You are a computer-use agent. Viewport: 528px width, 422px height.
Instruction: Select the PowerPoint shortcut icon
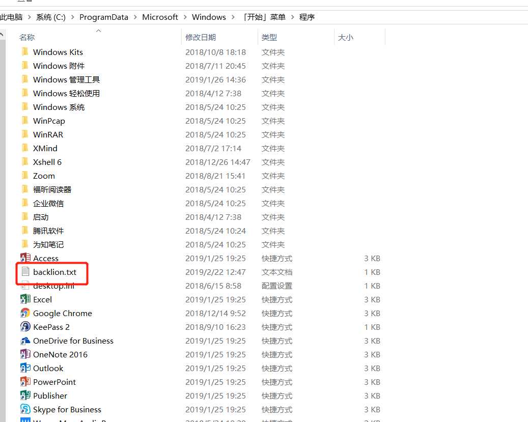25,382
